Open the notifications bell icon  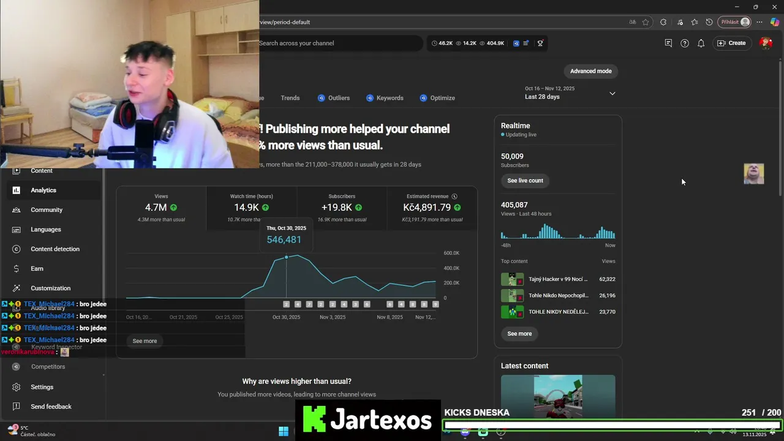pyautogui.click(x=701, y=43)
